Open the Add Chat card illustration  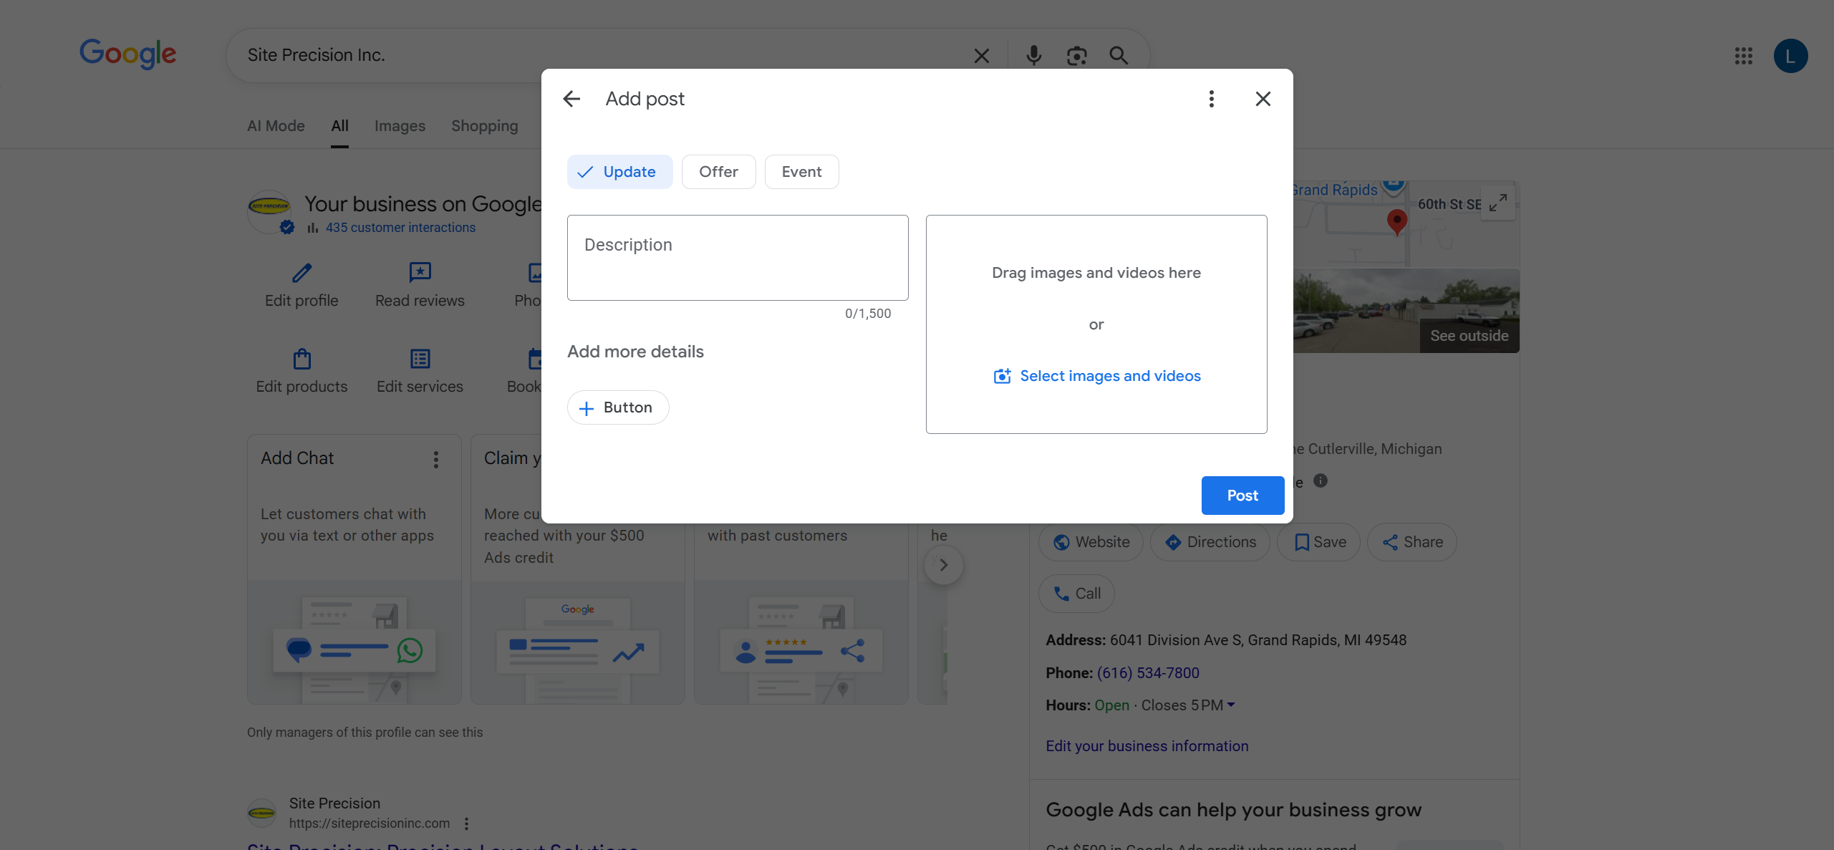coord(354,642)
